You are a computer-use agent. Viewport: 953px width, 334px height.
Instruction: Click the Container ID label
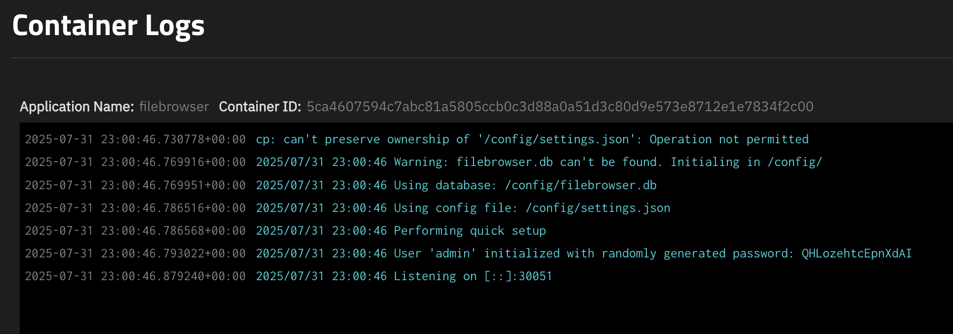(x=260, y=107)
